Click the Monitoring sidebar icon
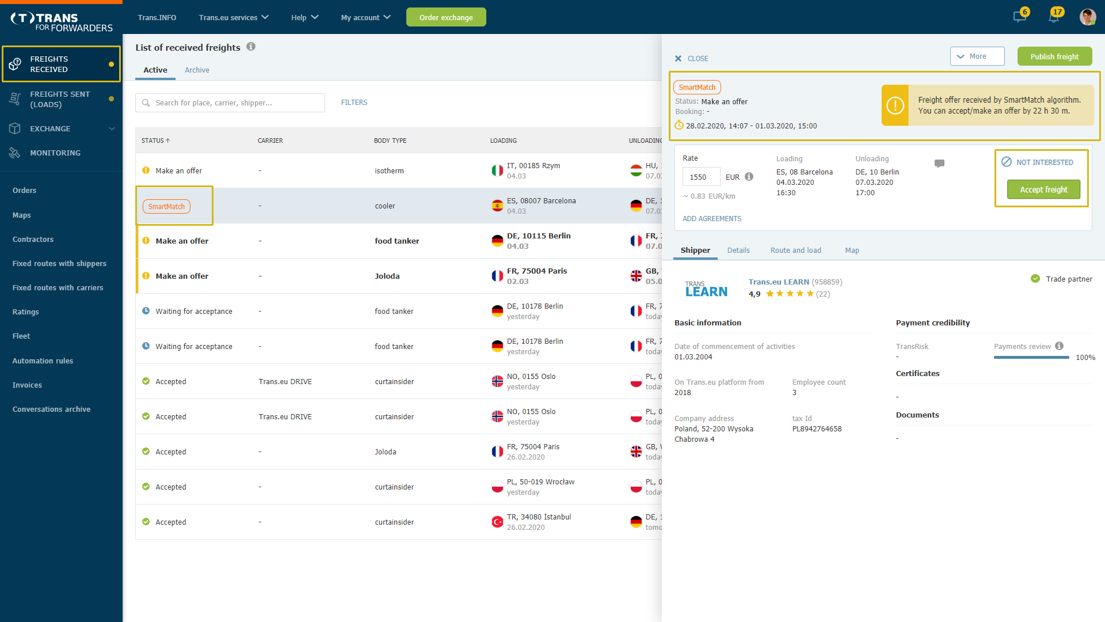The width and height of the screenshot is (1105, 622). 15,153
